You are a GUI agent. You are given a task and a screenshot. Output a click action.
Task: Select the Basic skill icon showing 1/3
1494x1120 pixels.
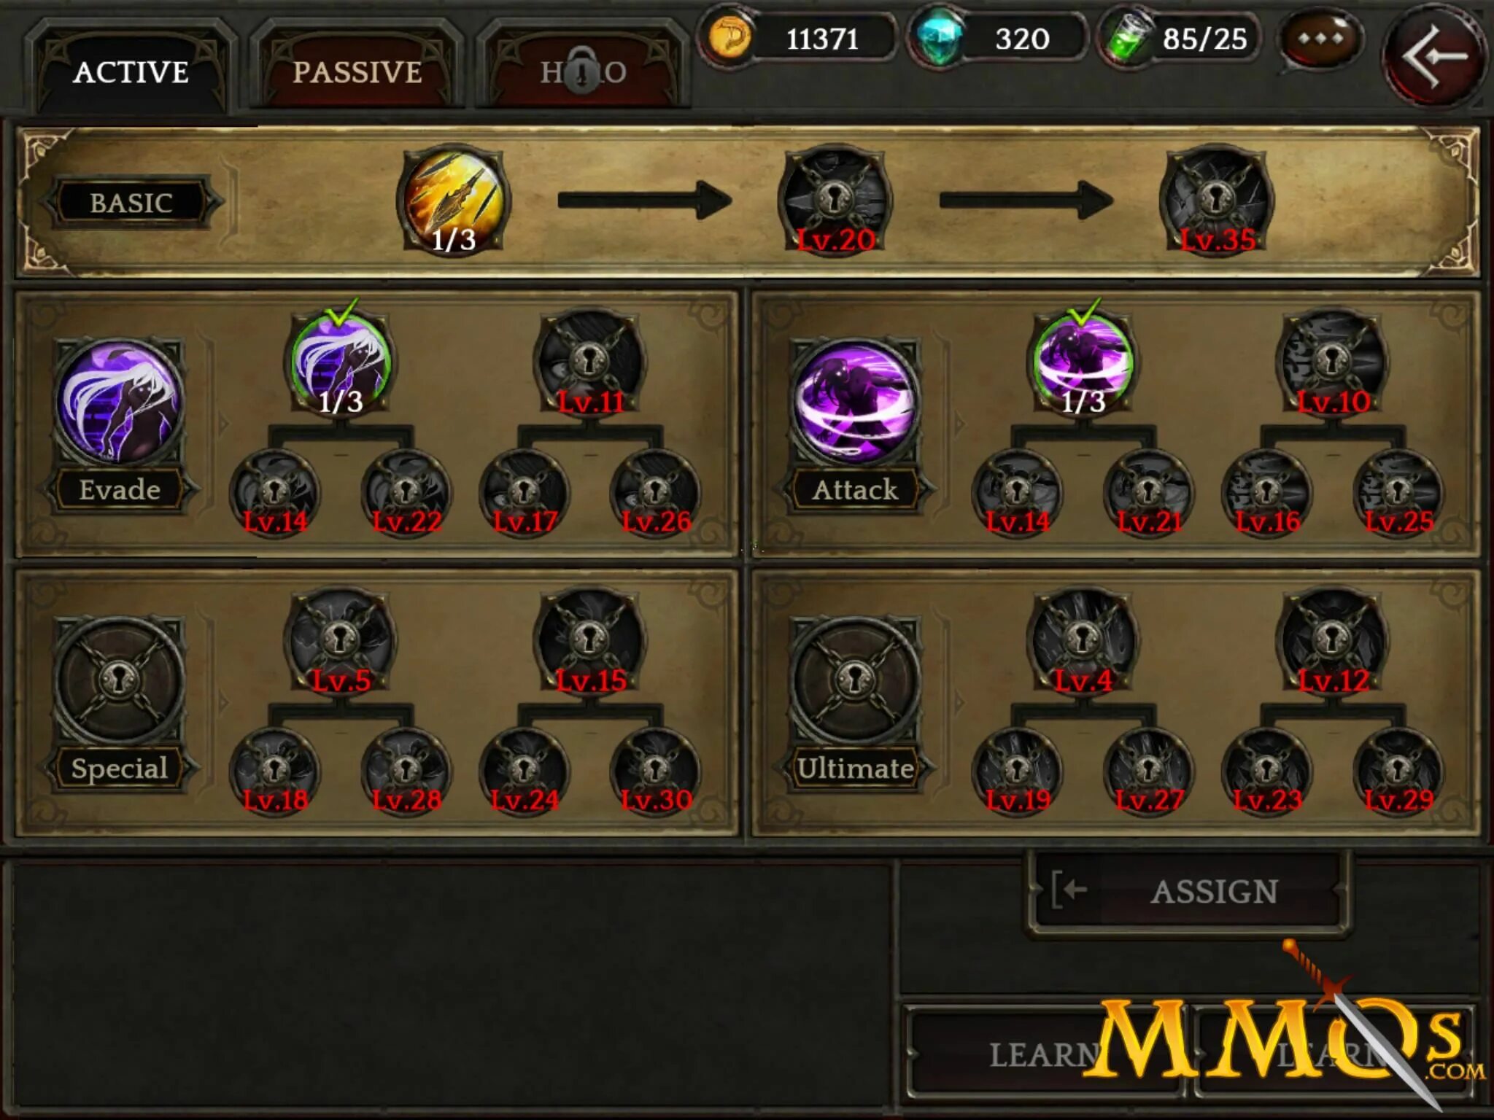click(x=453, y=200)
